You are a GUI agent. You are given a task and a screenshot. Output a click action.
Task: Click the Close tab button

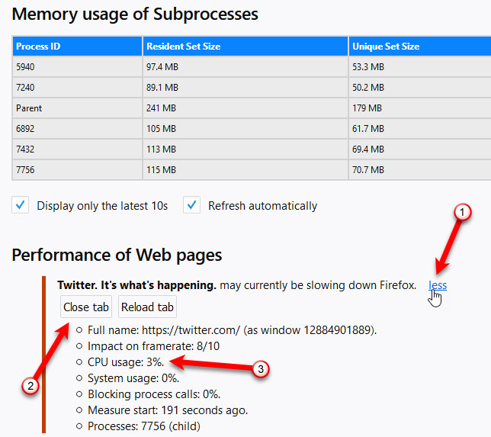click(x=86, y=307)
